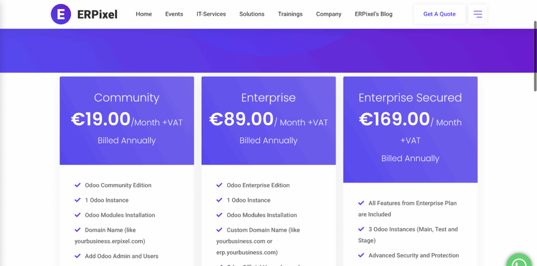Click Odoo Community Edition feature text
Viewport: 537px width, 266px height.
tap(118, 185)
